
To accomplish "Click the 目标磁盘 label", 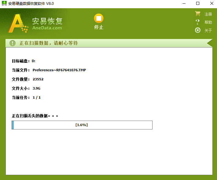I will [x=20, y=61].
